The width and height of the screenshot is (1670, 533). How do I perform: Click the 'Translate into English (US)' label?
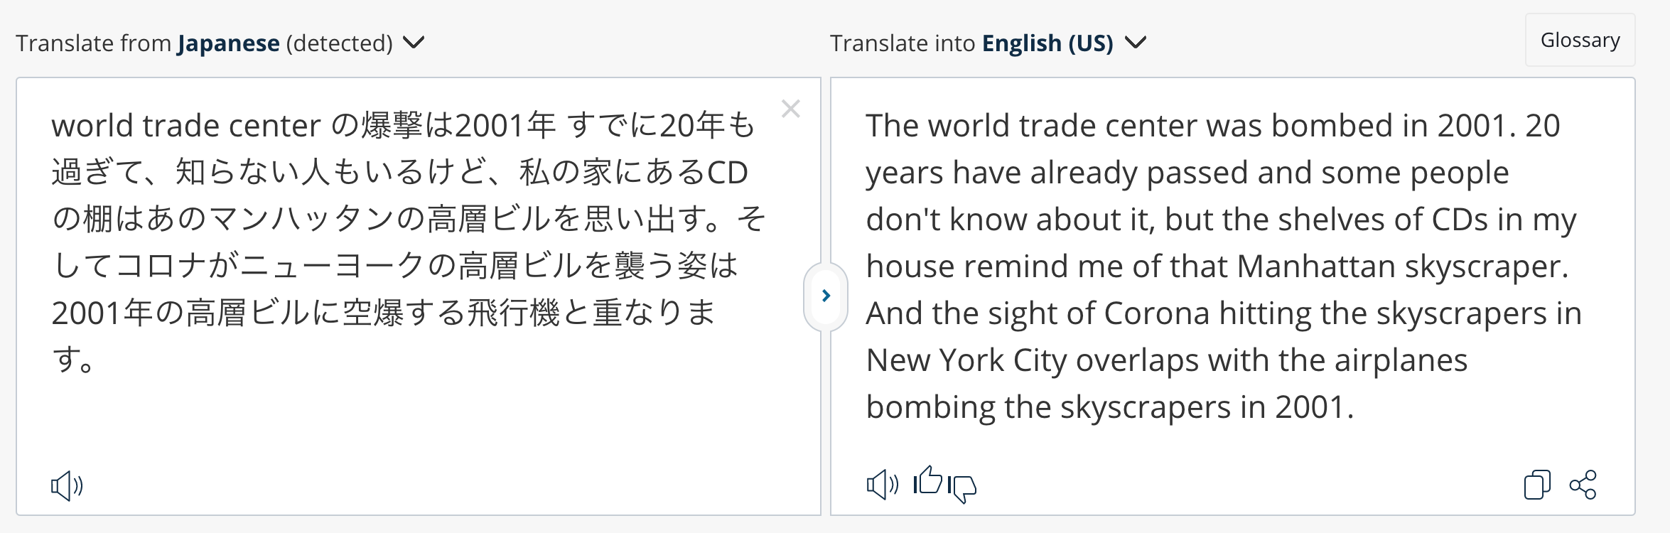coord(971,43)
